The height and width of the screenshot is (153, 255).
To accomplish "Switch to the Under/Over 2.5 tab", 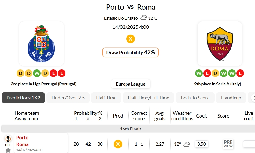I will coord(68,98).
